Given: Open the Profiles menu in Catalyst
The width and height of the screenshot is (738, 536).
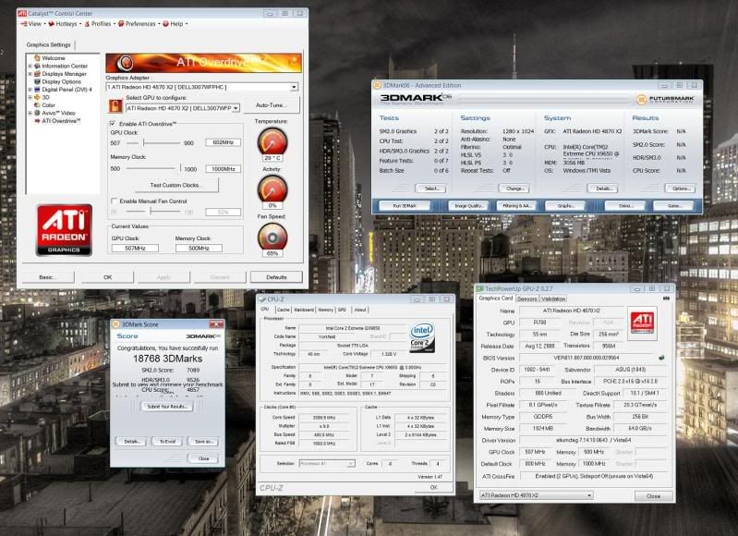Looking at the screenshot, I should 101,23.
